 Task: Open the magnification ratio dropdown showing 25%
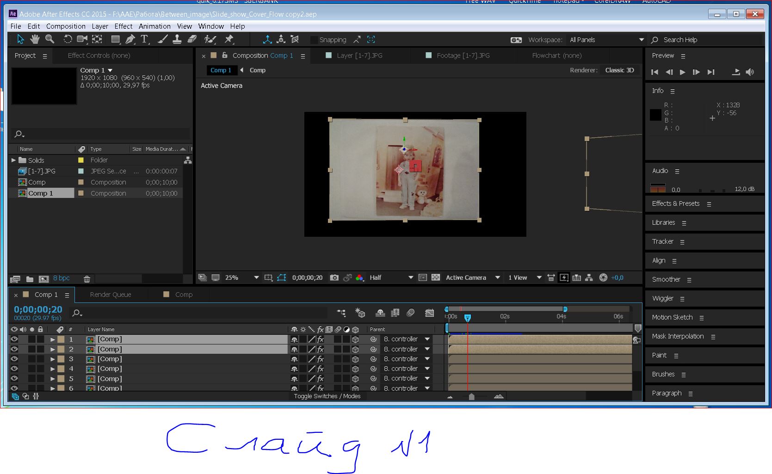[241, 277]
